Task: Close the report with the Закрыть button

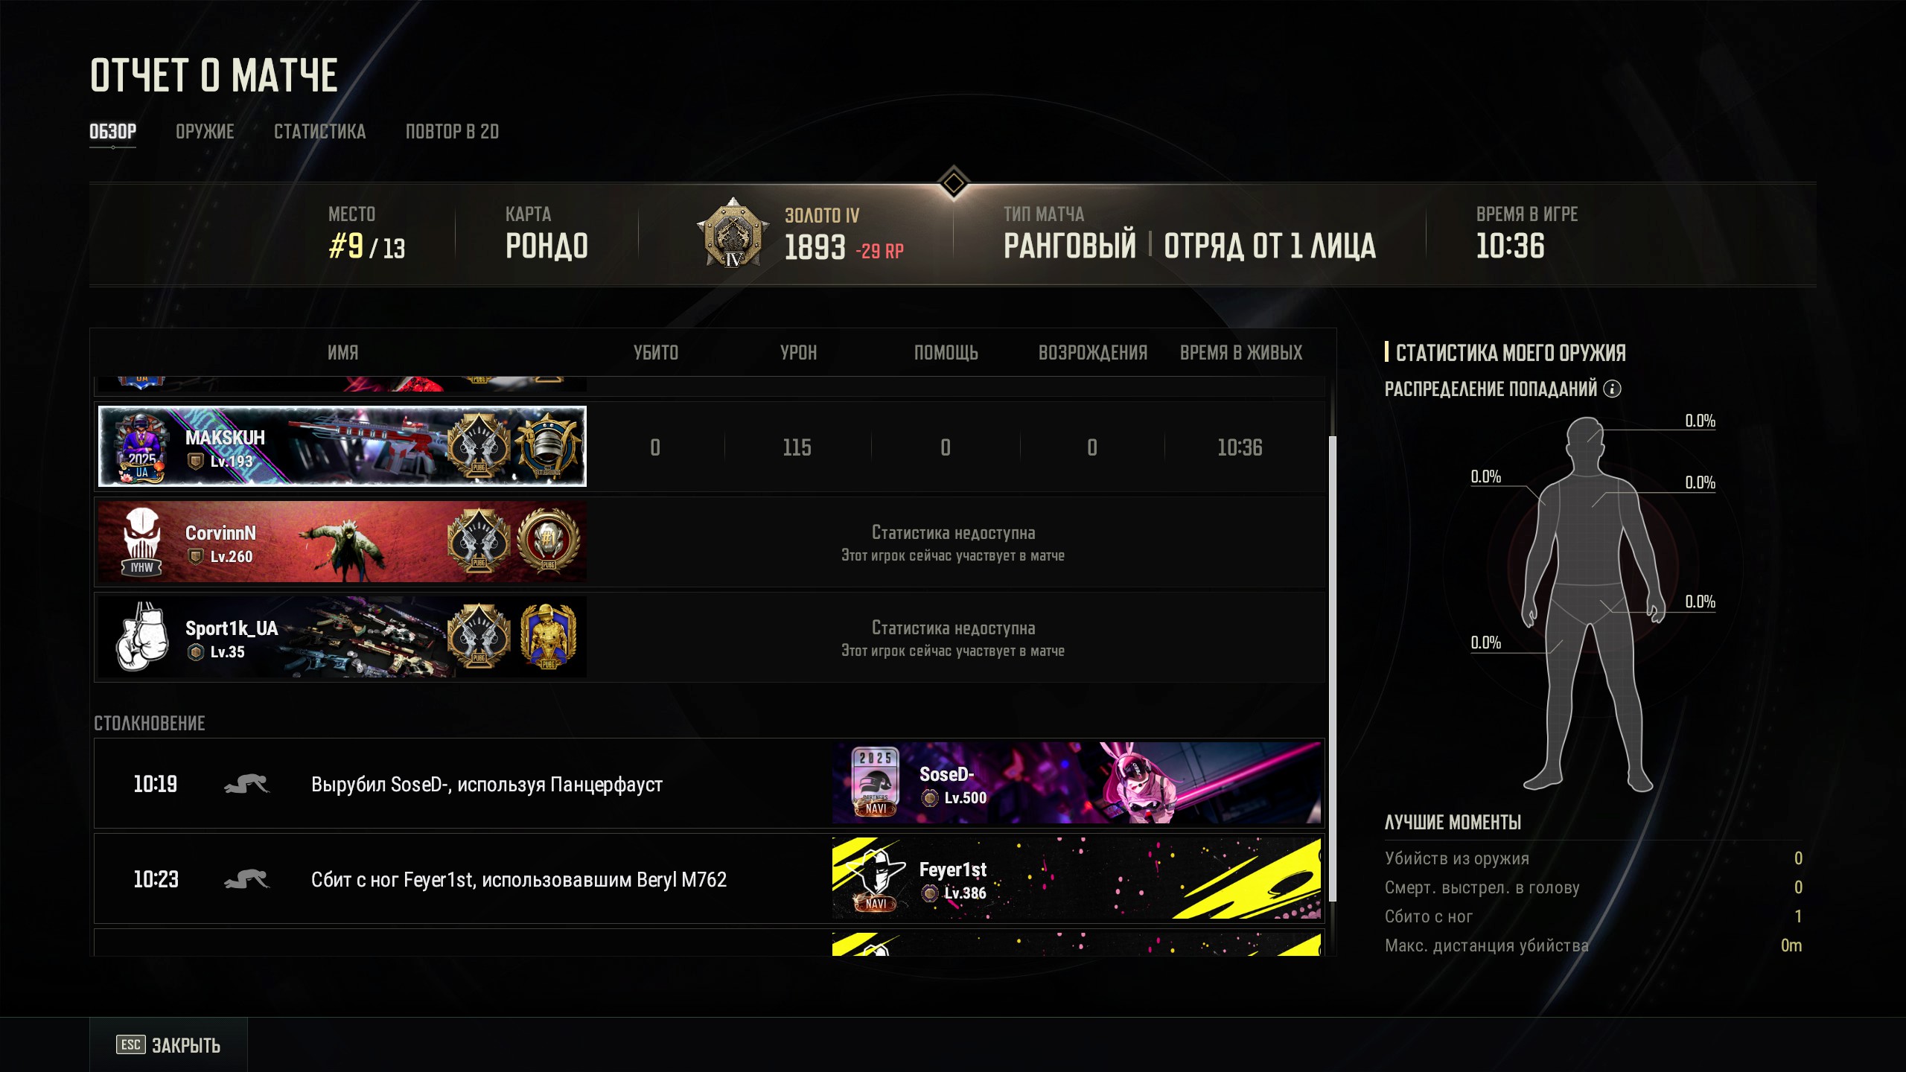Action: 168,1045
